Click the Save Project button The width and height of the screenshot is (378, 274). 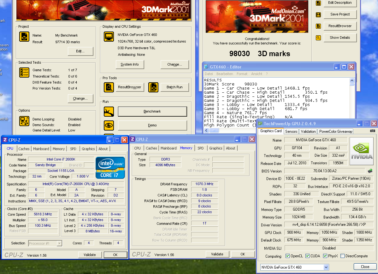(340, 15)
